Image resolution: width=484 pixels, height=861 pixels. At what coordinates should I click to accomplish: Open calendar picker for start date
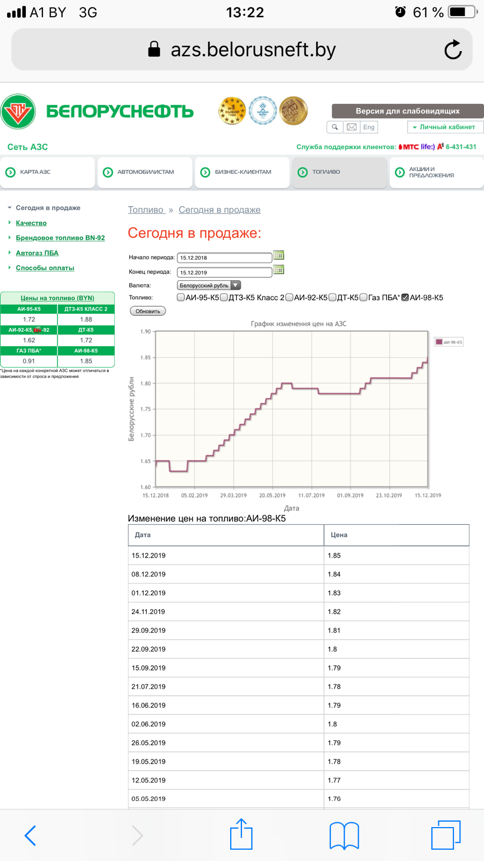[279, 255]
